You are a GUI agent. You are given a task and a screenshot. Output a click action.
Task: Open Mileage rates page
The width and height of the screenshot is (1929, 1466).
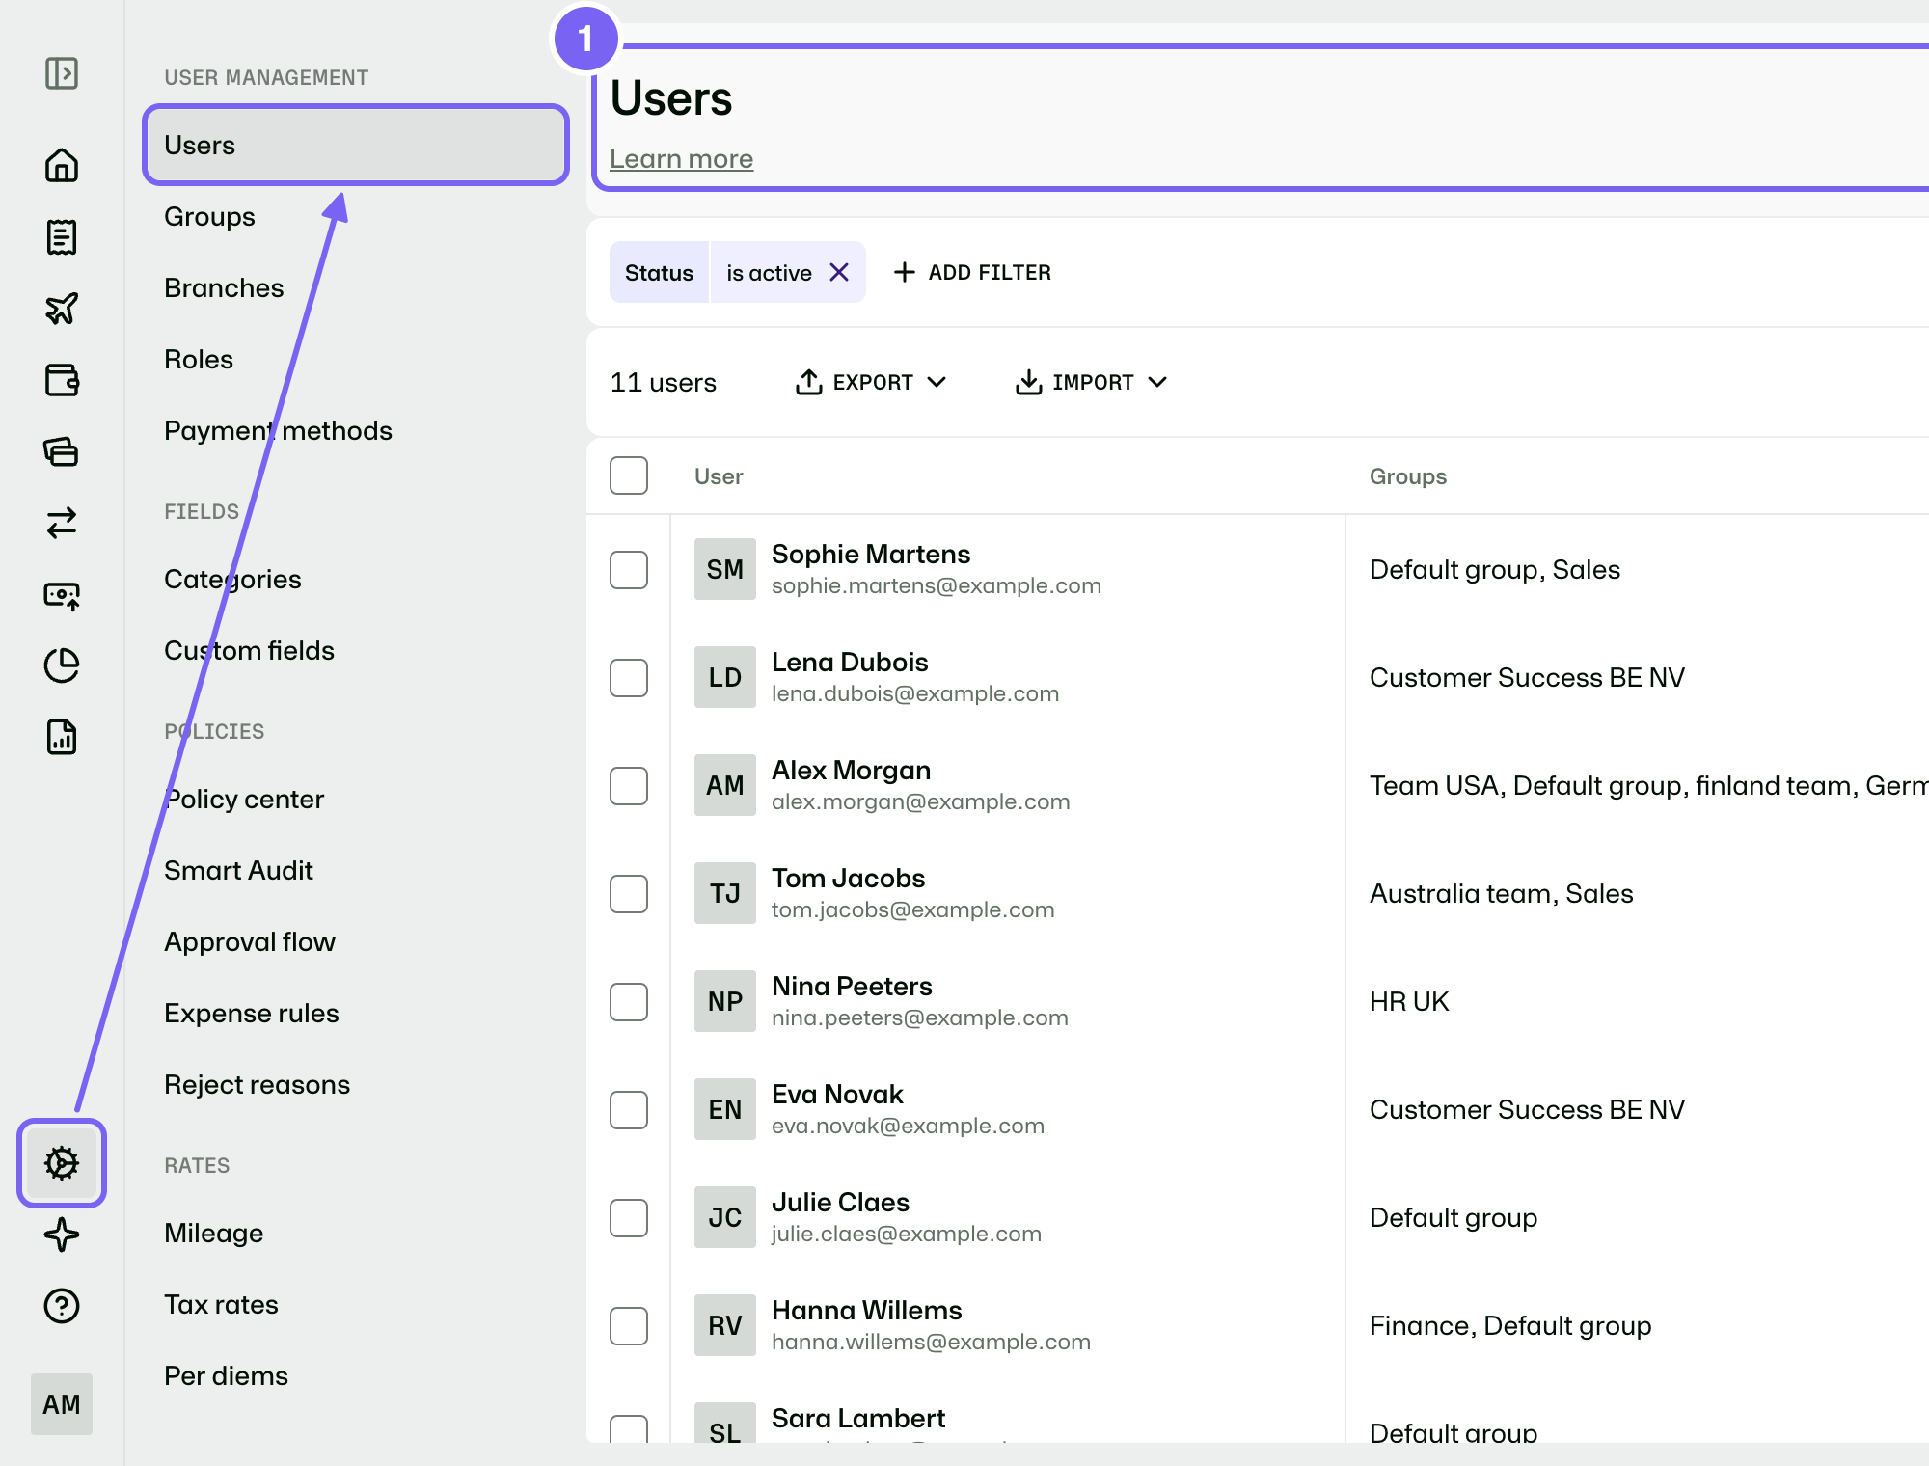[213, 1233]
